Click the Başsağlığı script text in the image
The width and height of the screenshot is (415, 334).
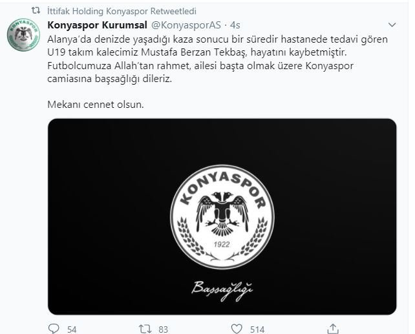tap(222, 290)
